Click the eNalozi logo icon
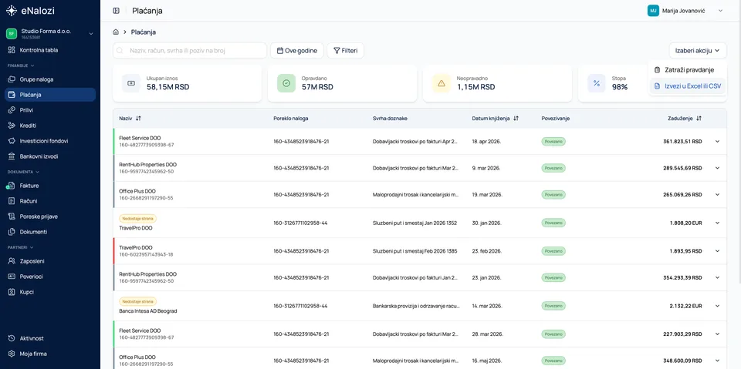This screenshot has width=741, height=369. (x=12, y=10)
